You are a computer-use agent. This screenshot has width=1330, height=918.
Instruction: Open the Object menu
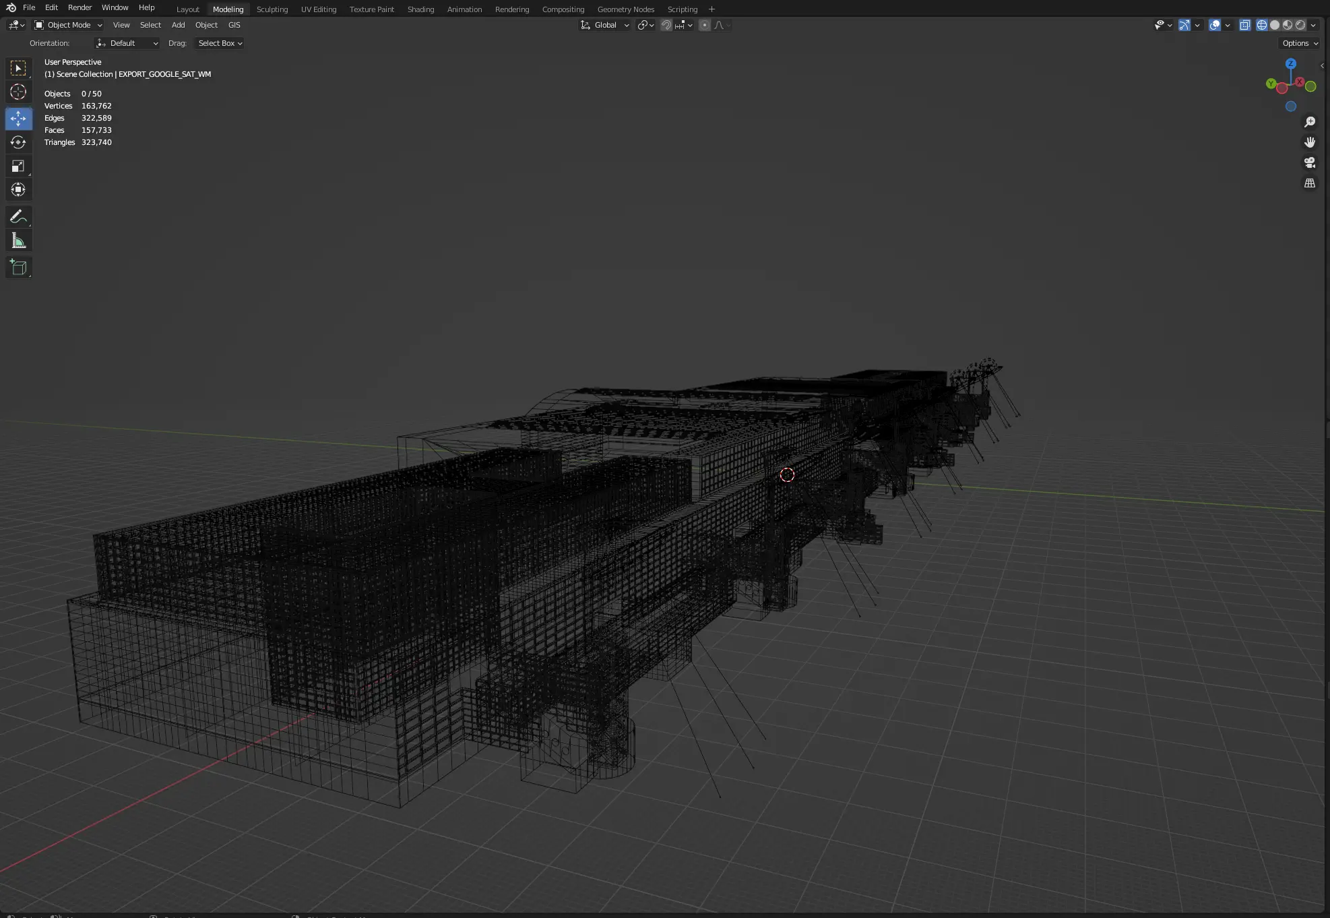coord(206,25)
